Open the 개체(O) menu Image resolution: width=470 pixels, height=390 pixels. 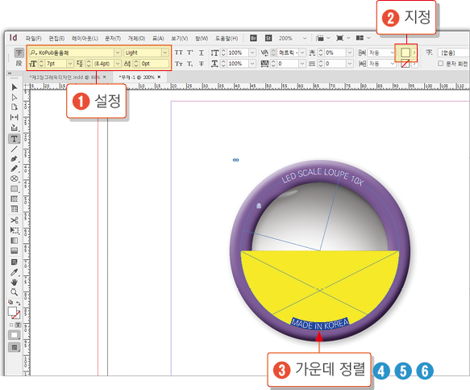click(x=136, y=39)
